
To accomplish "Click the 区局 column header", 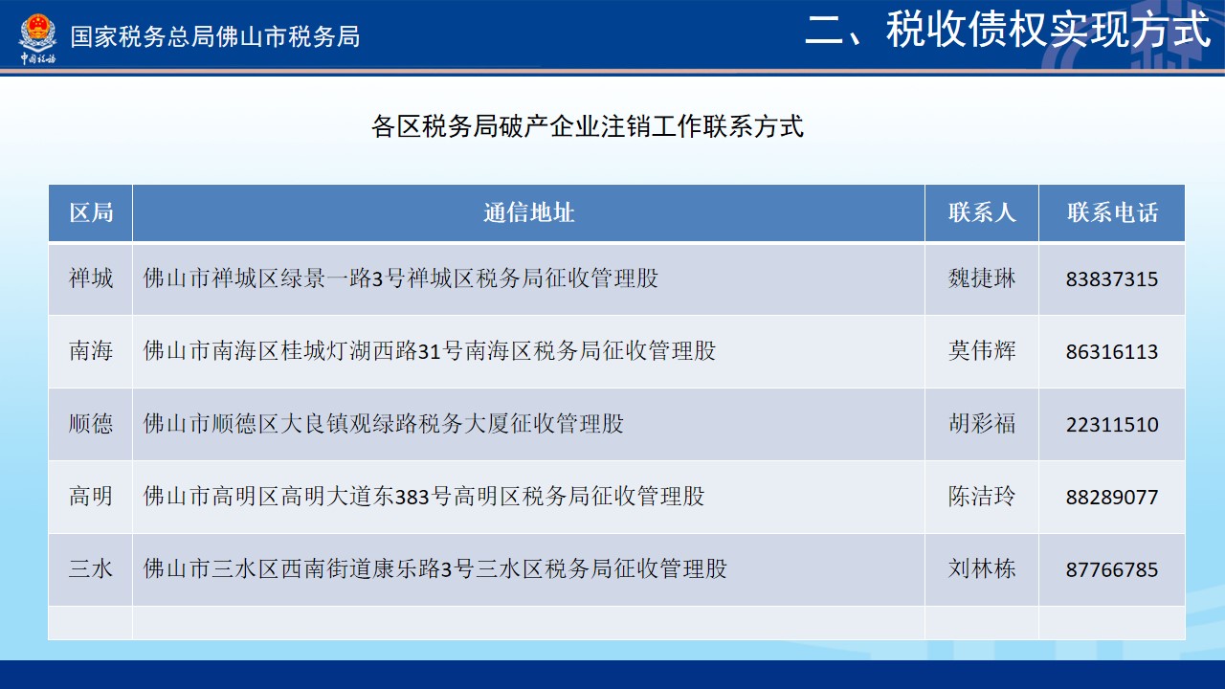I will click(x=91, y=212).
